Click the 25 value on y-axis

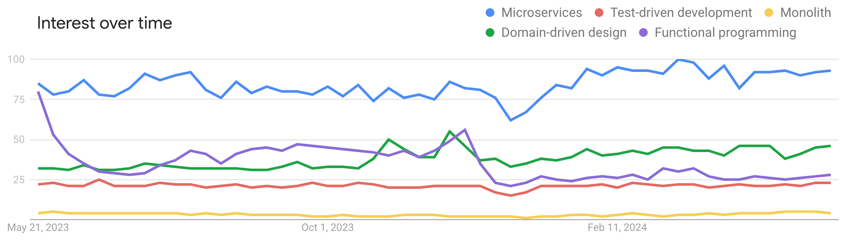(19, 179)
